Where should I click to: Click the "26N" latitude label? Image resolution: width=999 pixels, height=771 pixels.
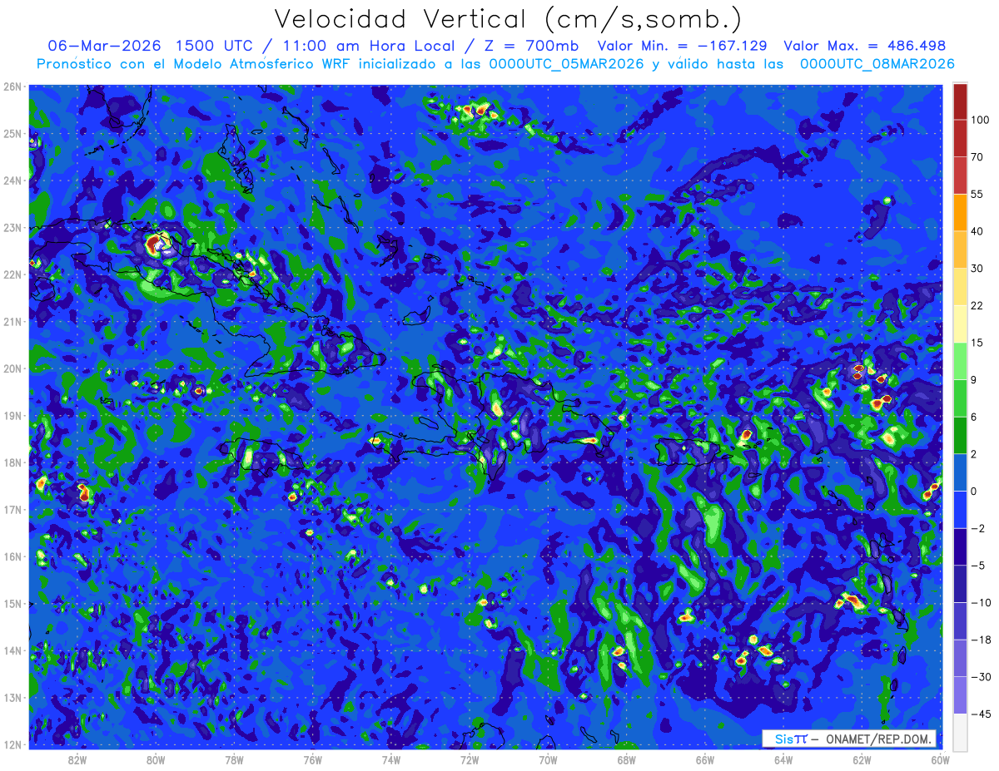(12, 86)
